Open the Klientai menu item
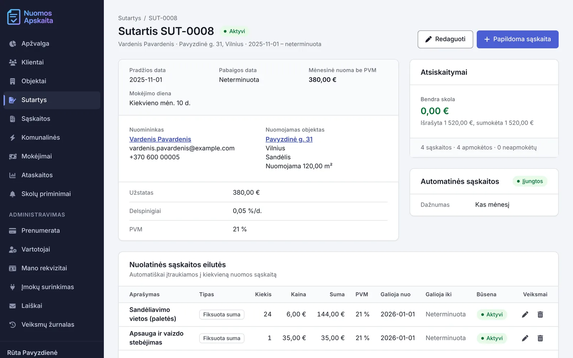This screenshot has width=573, height=358. pos(52,62)
